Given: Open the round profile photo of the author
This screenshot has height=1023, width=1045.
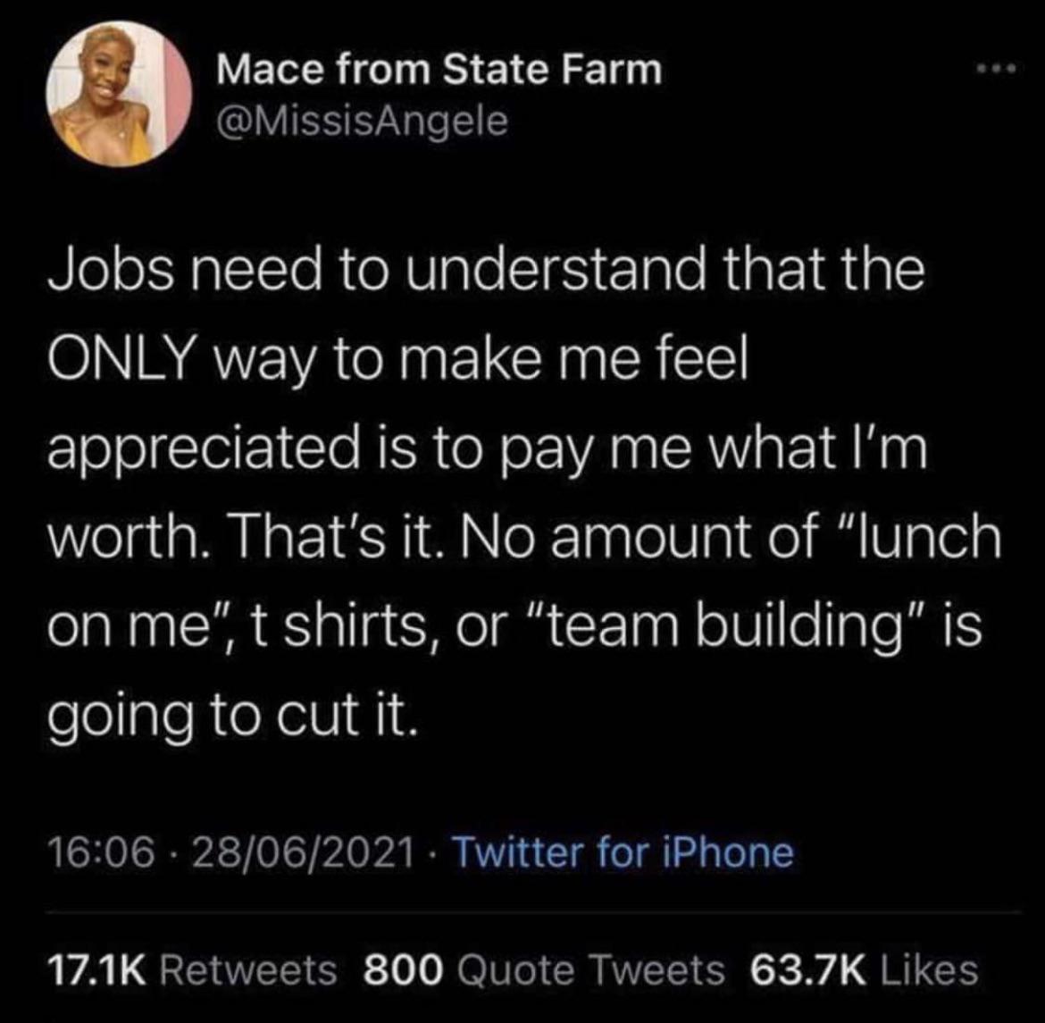Looking at the screenshot, I should pos(119,93).
